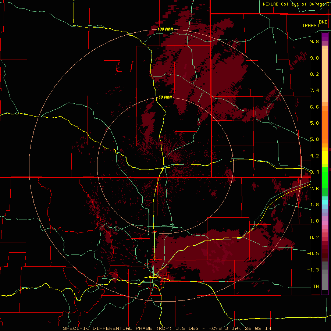The height and width of the screenshot is (331, 331).
Task: Click the 5.0 scale value
Action: tap(314, 139)
